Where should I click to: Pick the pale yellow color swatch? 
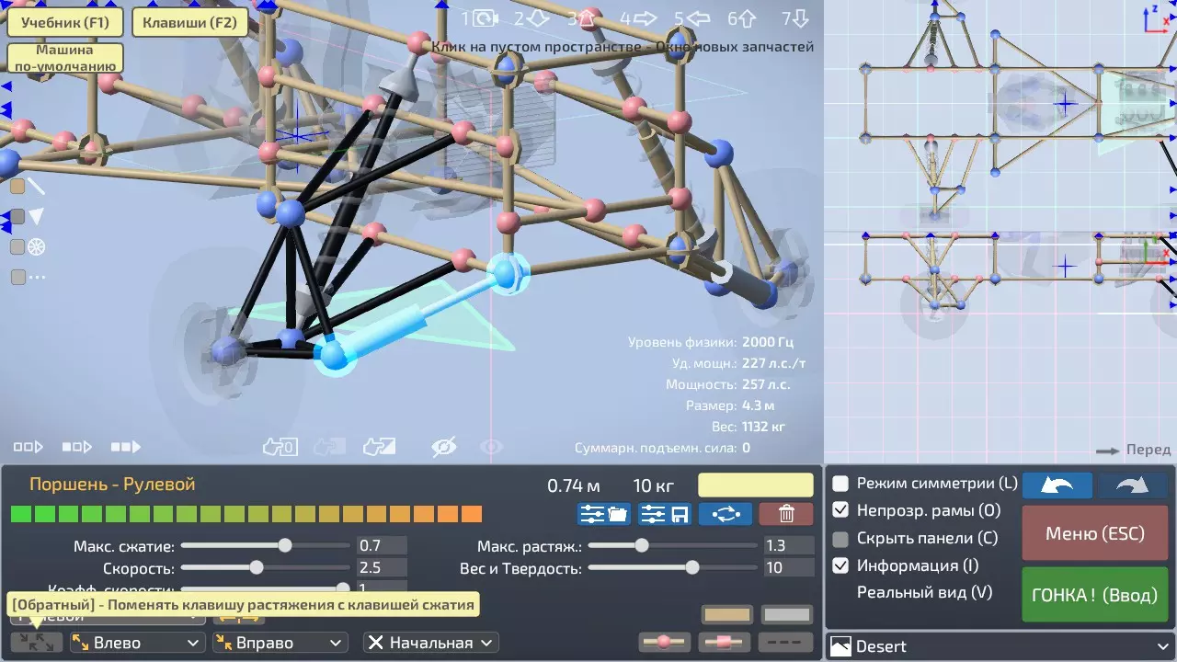tap(756, 485)
